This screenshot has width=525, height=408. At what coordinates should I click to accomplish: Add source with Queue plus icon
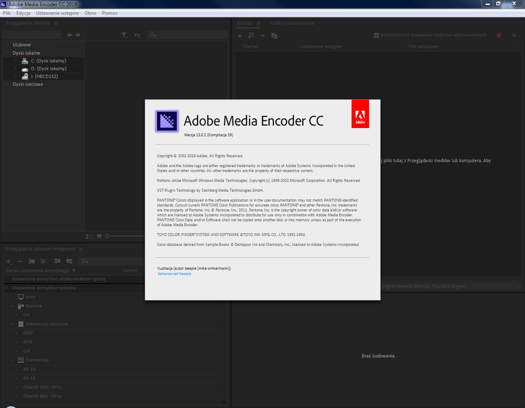pyautogui.click(x=240, y=36)
